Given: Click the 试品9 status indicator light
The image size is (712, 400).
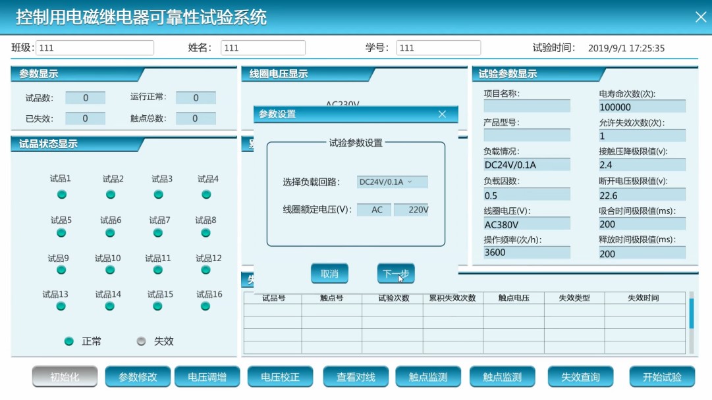Looking at the screenshot, I should click(61, 270).
